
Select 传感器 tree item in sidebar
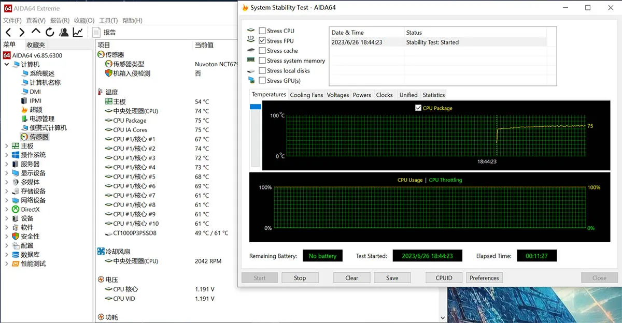pos(34,137)
